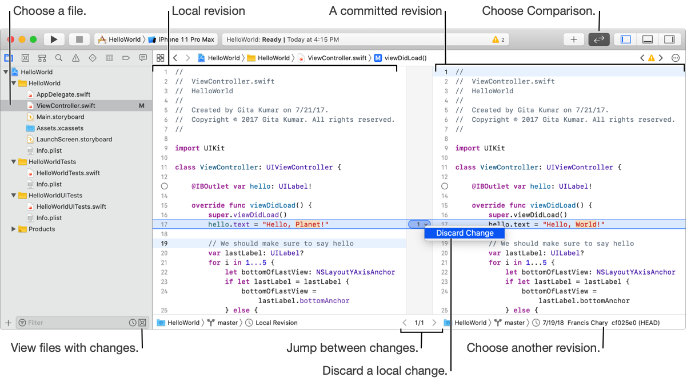687x381 pixels.
Task: Open the Test navigator diamond tab
Action: tap(93, 58)
